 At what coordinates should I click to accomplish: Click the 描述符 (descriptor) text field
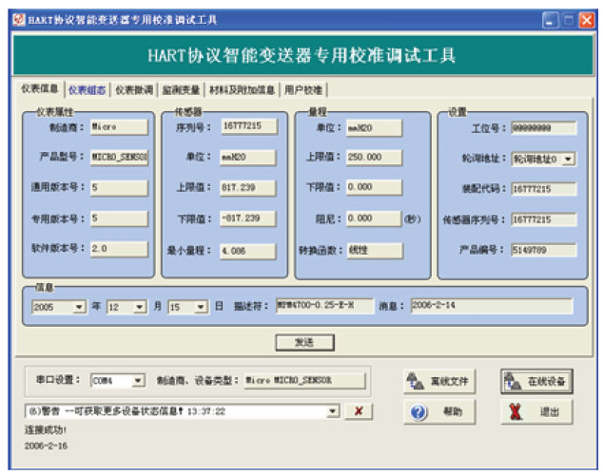pyautogui.click(x=325, y=306)
